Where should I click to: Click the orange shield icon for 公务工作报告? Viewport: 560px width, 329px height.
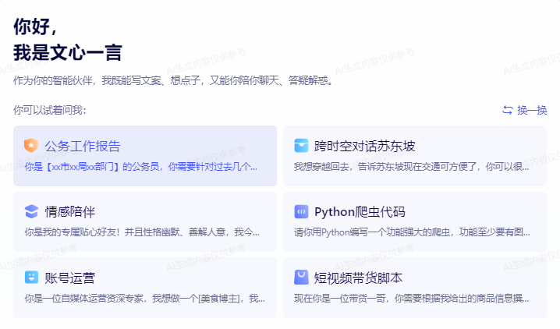(31, 146)
